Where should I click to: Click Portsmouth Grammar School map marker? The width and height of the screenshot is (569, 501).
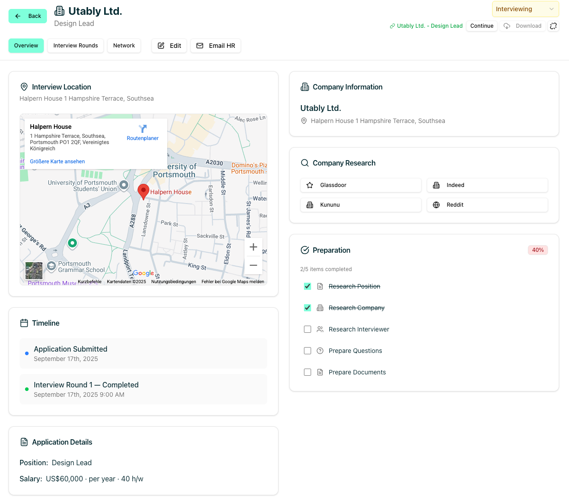[x=51, y=265]
